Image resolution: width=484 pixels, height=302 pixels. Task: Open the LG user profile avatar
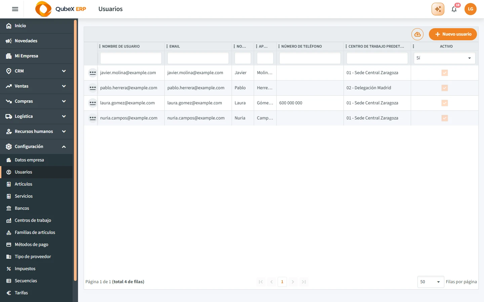coord(471,9)
